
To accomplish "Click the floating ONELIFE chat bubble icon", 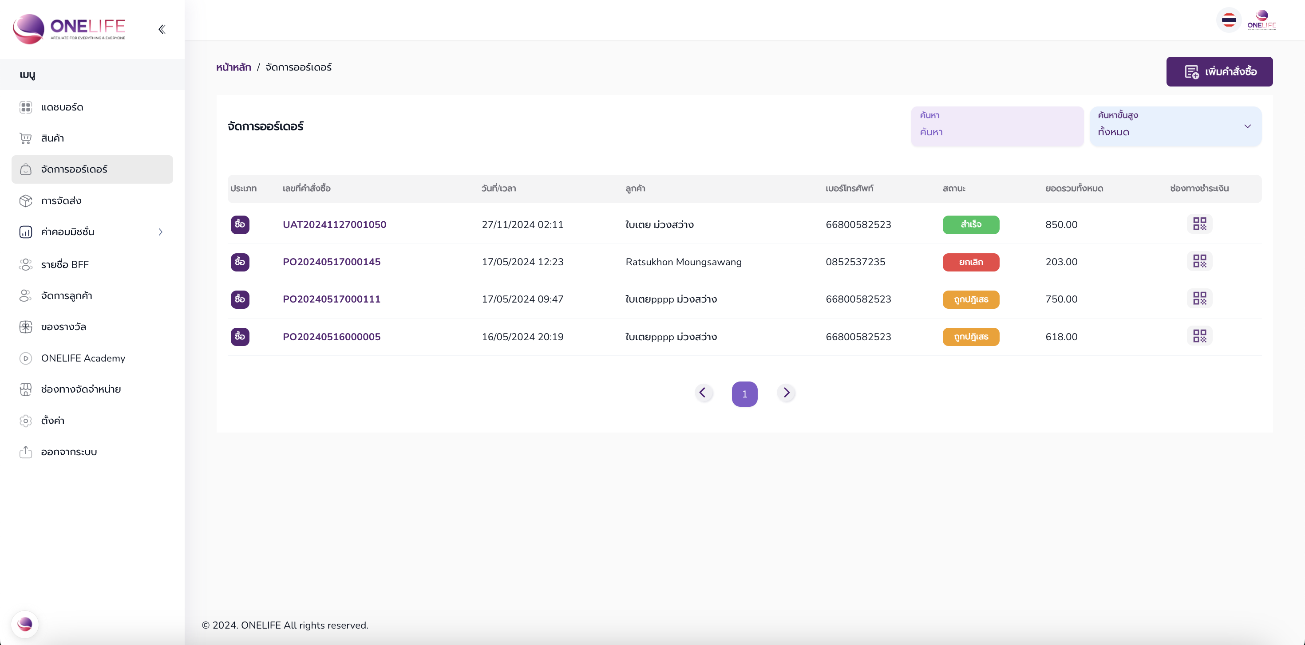I will coord(25,624).
